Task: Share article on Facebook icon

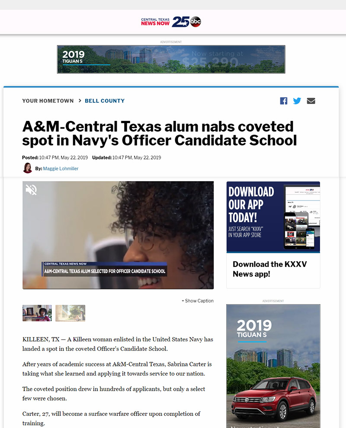Action: click(284, 101)
